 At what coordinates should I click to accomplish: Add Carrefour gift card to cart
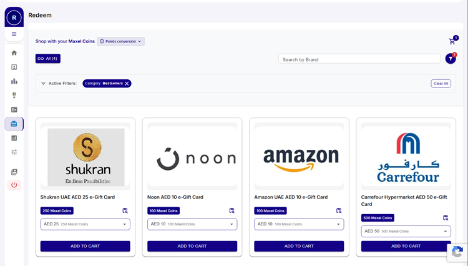point(406,246)
